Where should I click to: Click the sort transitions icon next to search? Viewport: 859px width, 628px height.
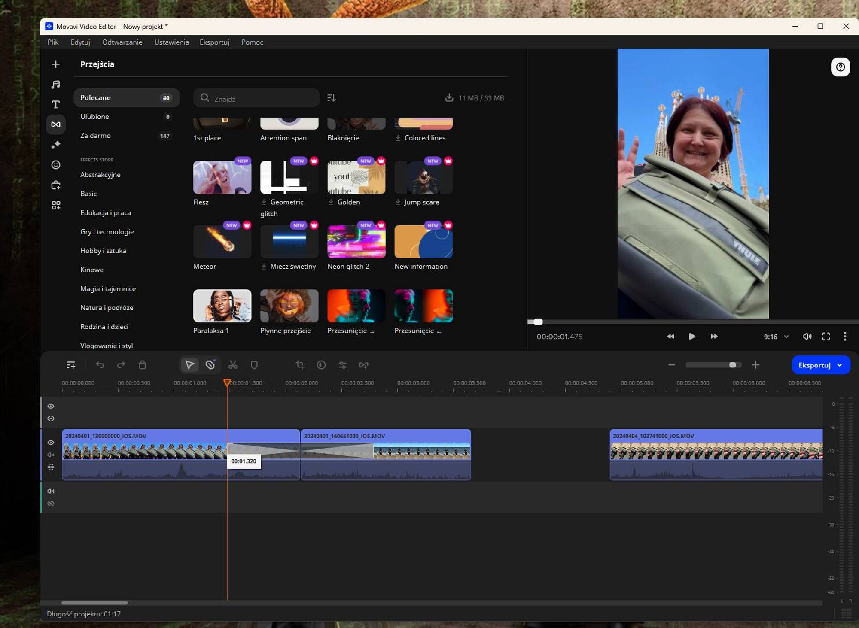point(331,98)
